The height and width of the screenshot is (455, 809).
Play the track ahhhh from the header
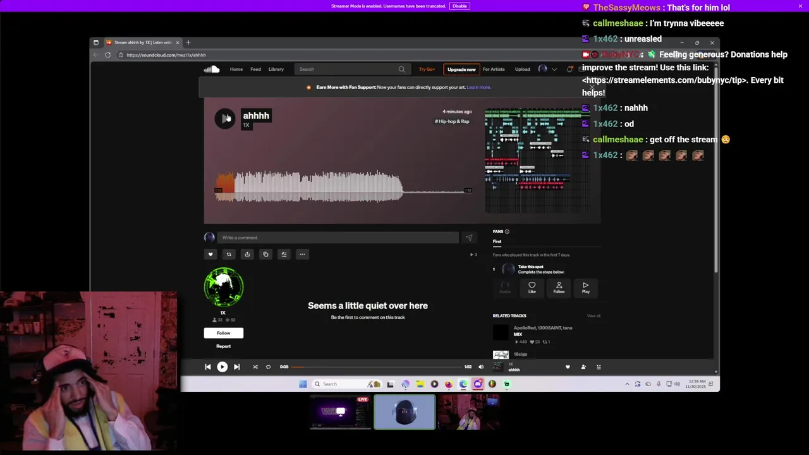point(224,118)
